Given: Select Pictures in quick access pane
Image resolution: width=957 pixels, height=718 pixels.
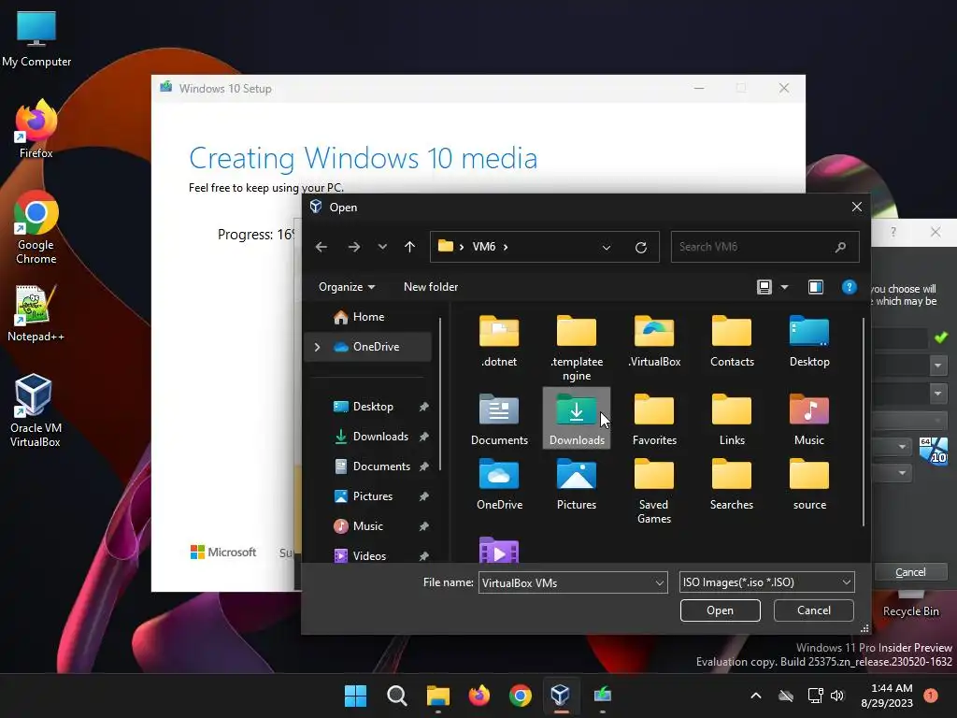Looking at the screenshot, I should [372, 496].
